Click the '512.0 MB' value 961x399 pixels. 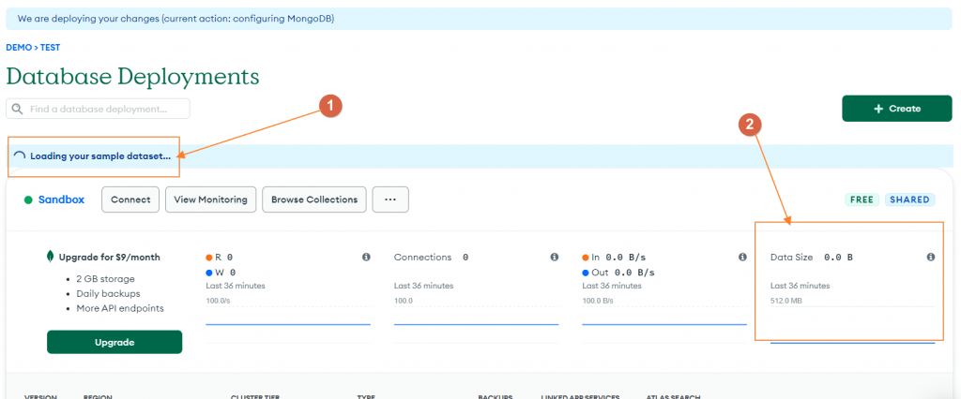786,301
